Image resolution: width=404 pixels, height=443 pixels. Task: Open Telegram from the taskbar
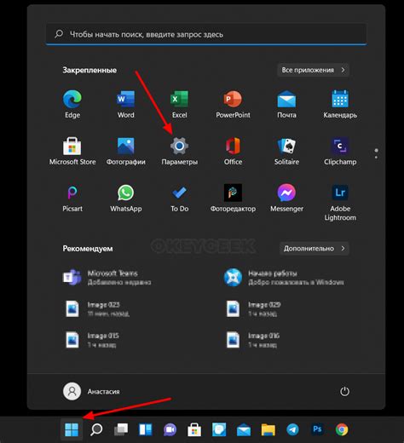(x=292, y=429)
